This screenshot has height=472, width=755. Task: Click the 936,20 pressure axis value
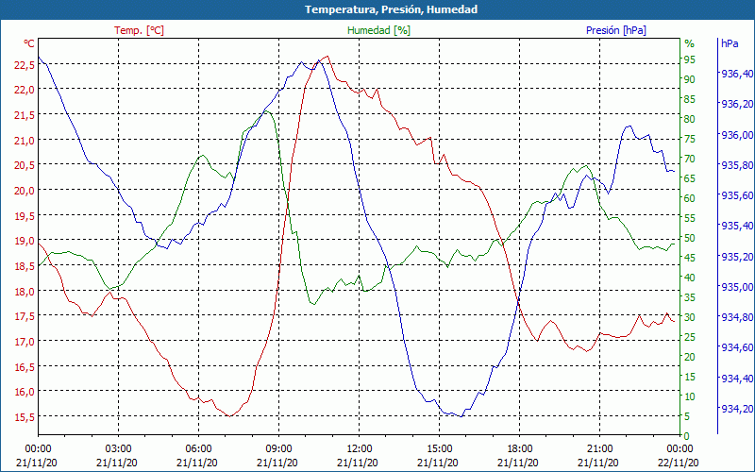tap(737, 105)
